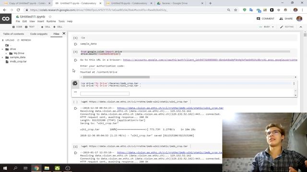Open the wiki_crop.tar download link
307x172 pixels.
(x=170, y=108)
